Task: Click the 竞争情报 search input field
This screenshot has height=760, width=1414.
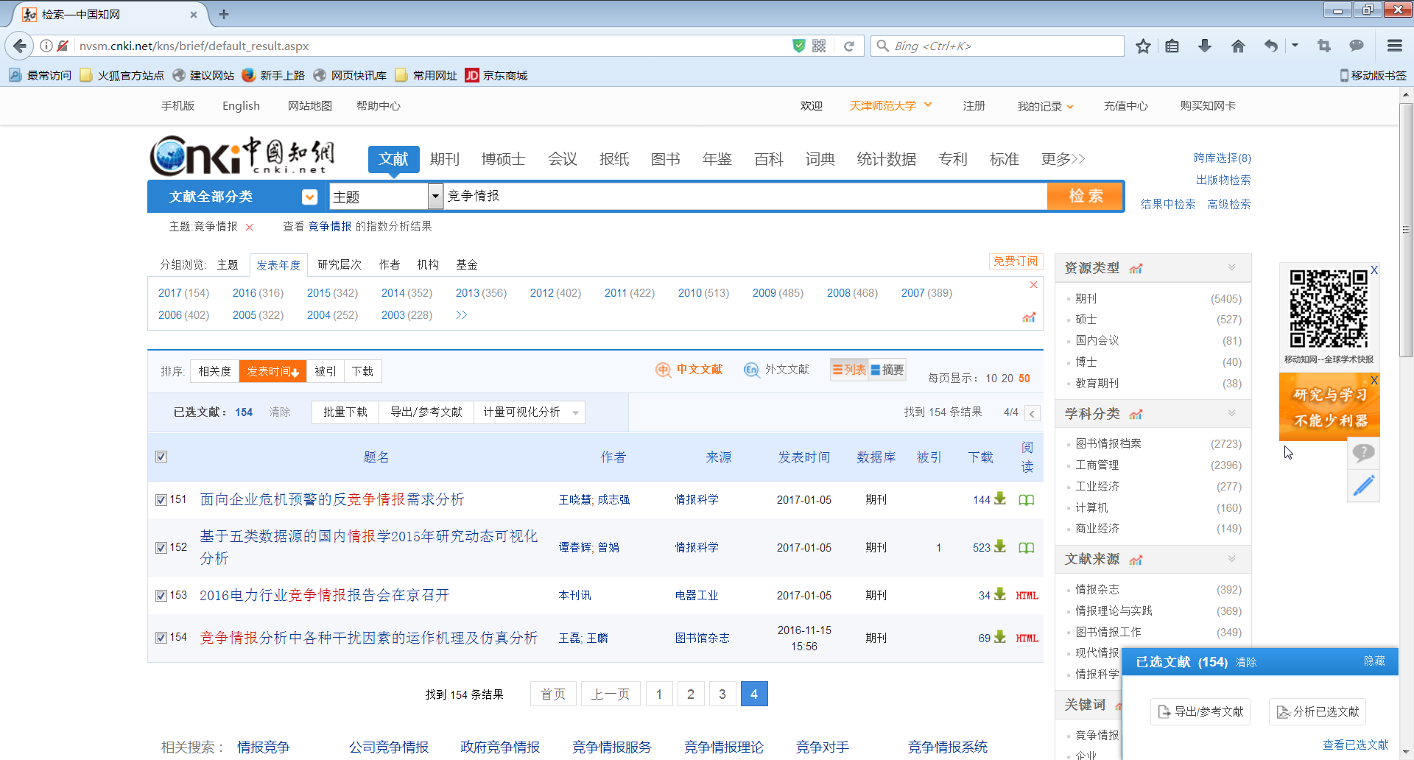Action: coord(744,196)
